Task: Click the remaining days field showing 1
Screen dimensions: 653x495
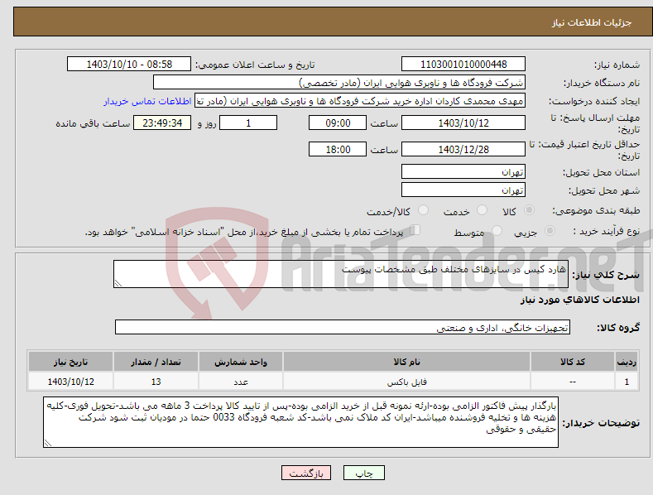Action: 248,123
